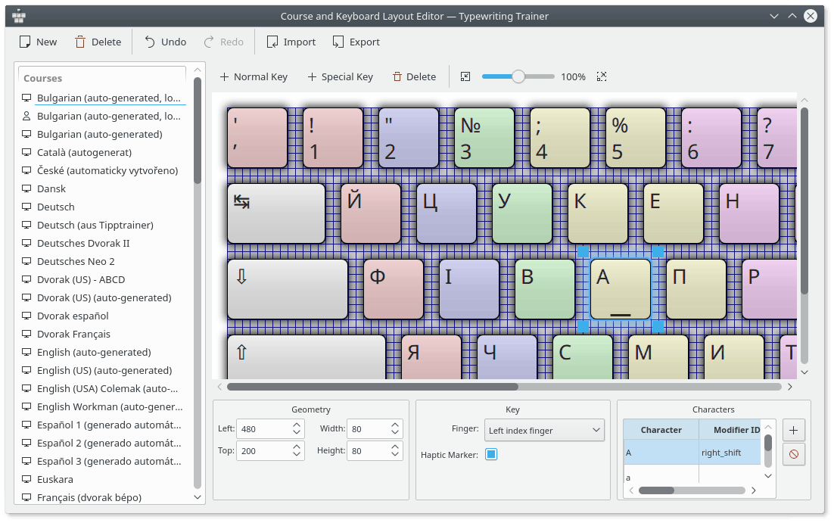Decrease the Height value
834x523 pixels.
(394, 455)
